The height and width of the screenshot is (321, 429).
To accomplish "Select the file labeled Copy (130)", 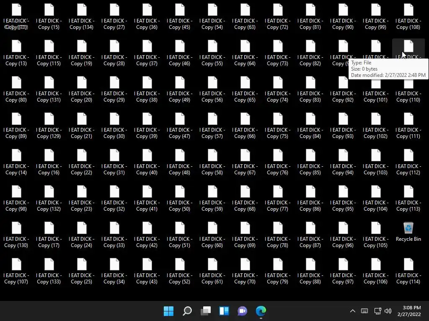I will [x=16, y=234].
